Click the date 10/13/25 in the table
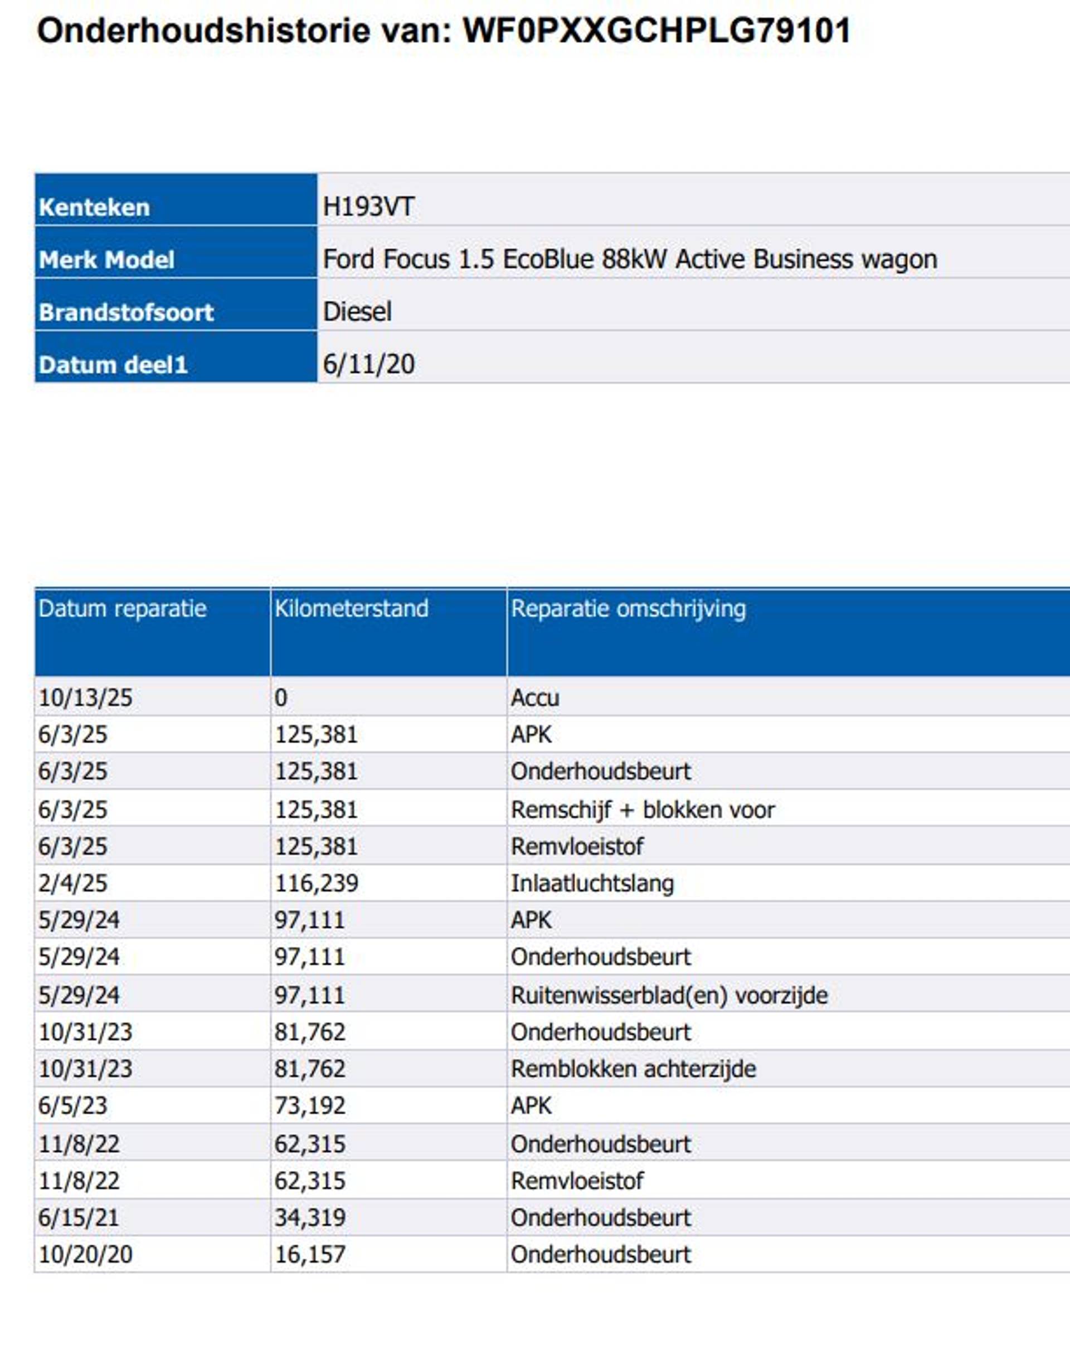The image size is (1070, 1350). (85, 698)
